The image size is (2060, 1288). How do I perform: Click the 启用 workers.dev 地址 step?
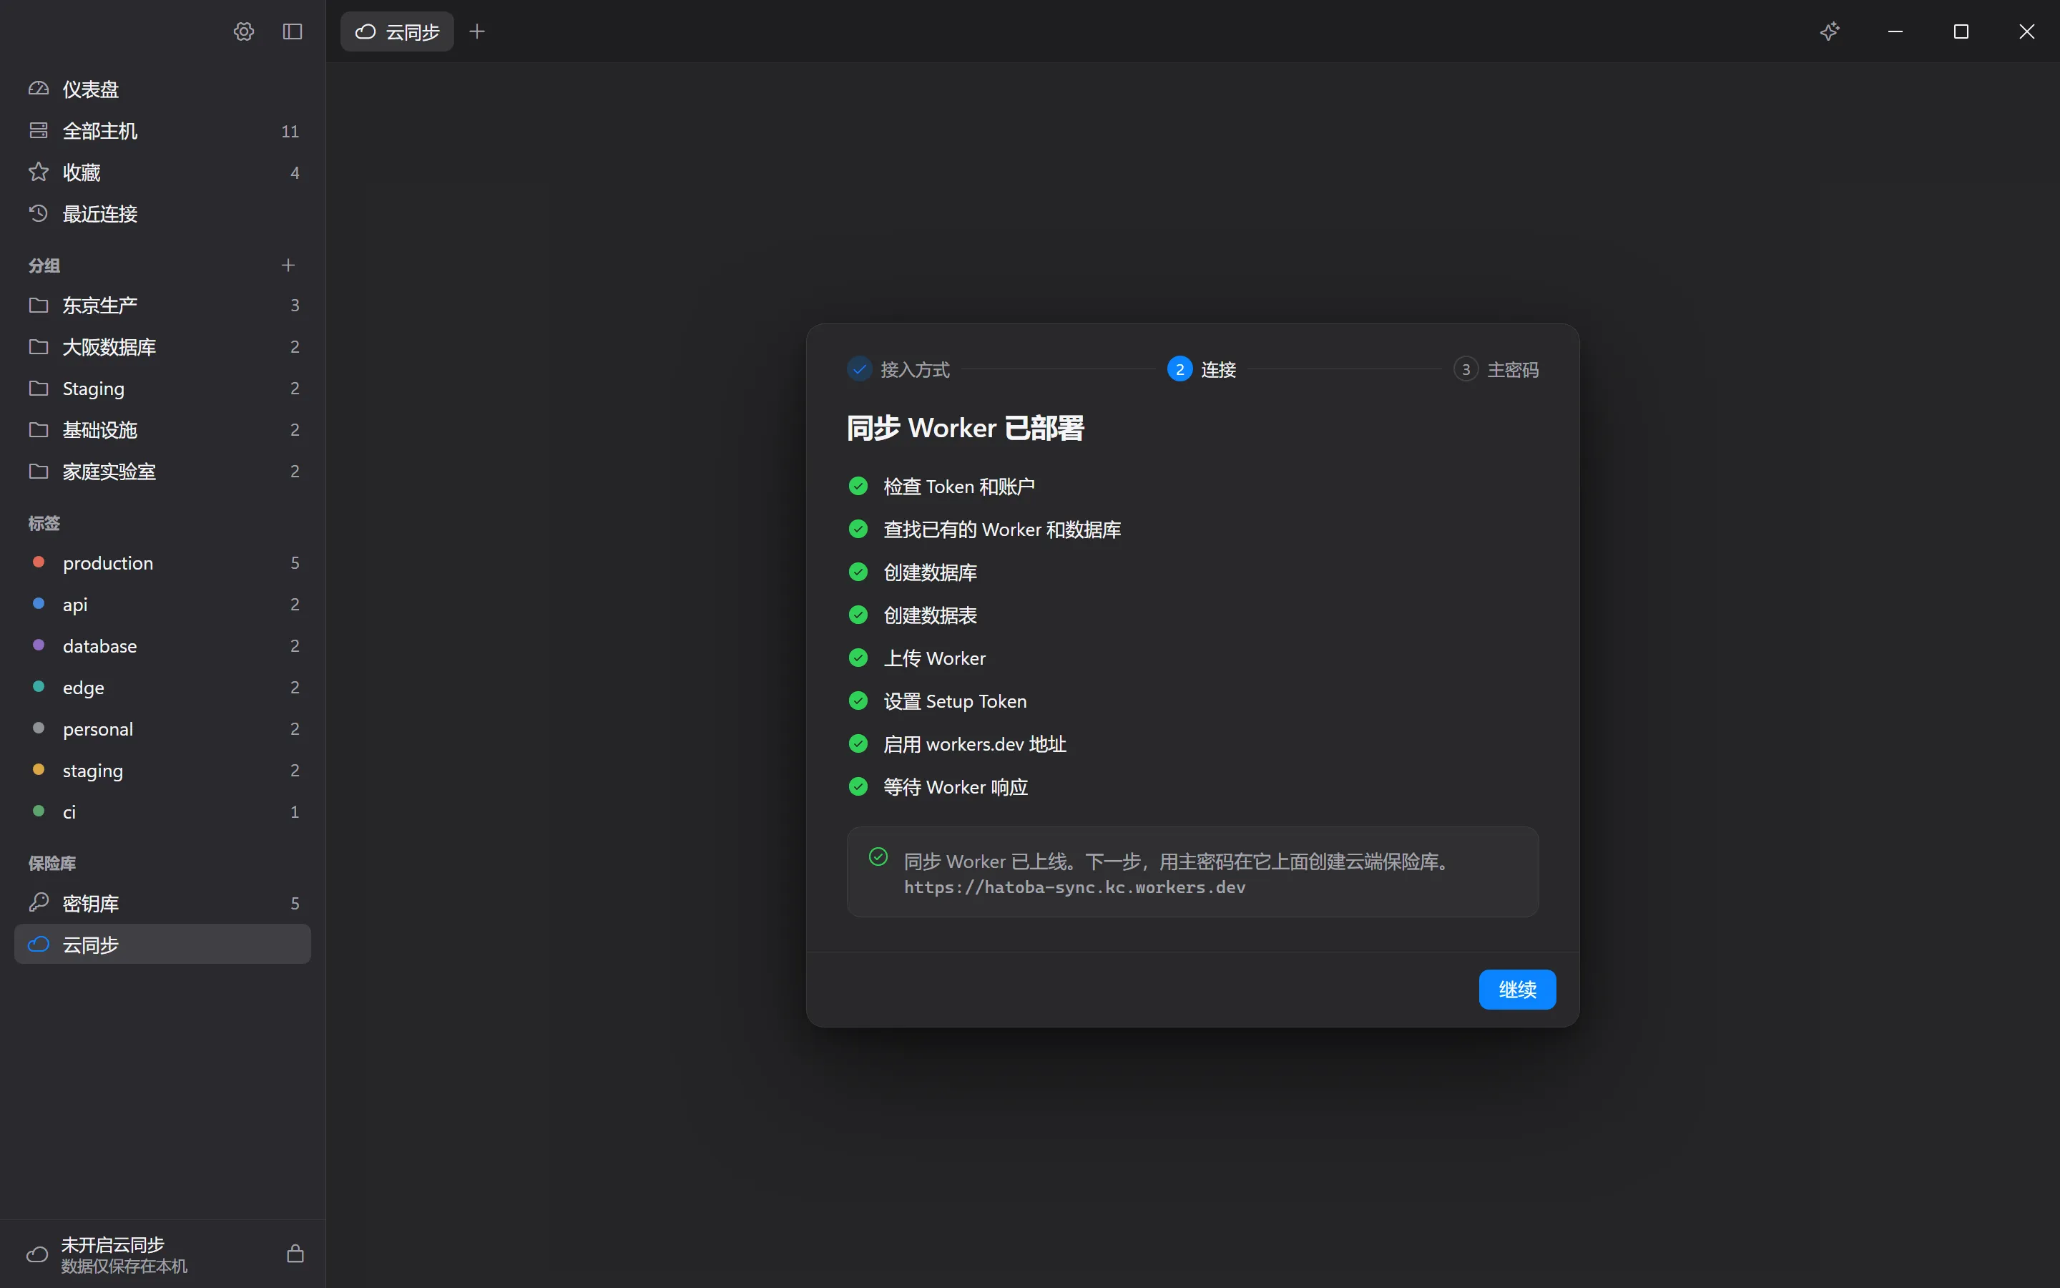pos(957,743)
